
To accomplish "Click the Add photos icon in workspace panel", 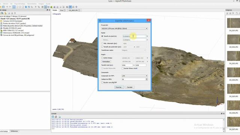I will click(x=5, y=13).
